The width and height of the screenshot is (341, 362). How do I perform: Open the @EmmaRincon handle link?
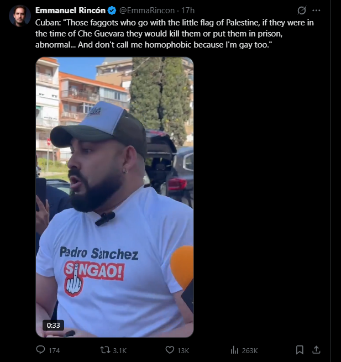[147, 11]
